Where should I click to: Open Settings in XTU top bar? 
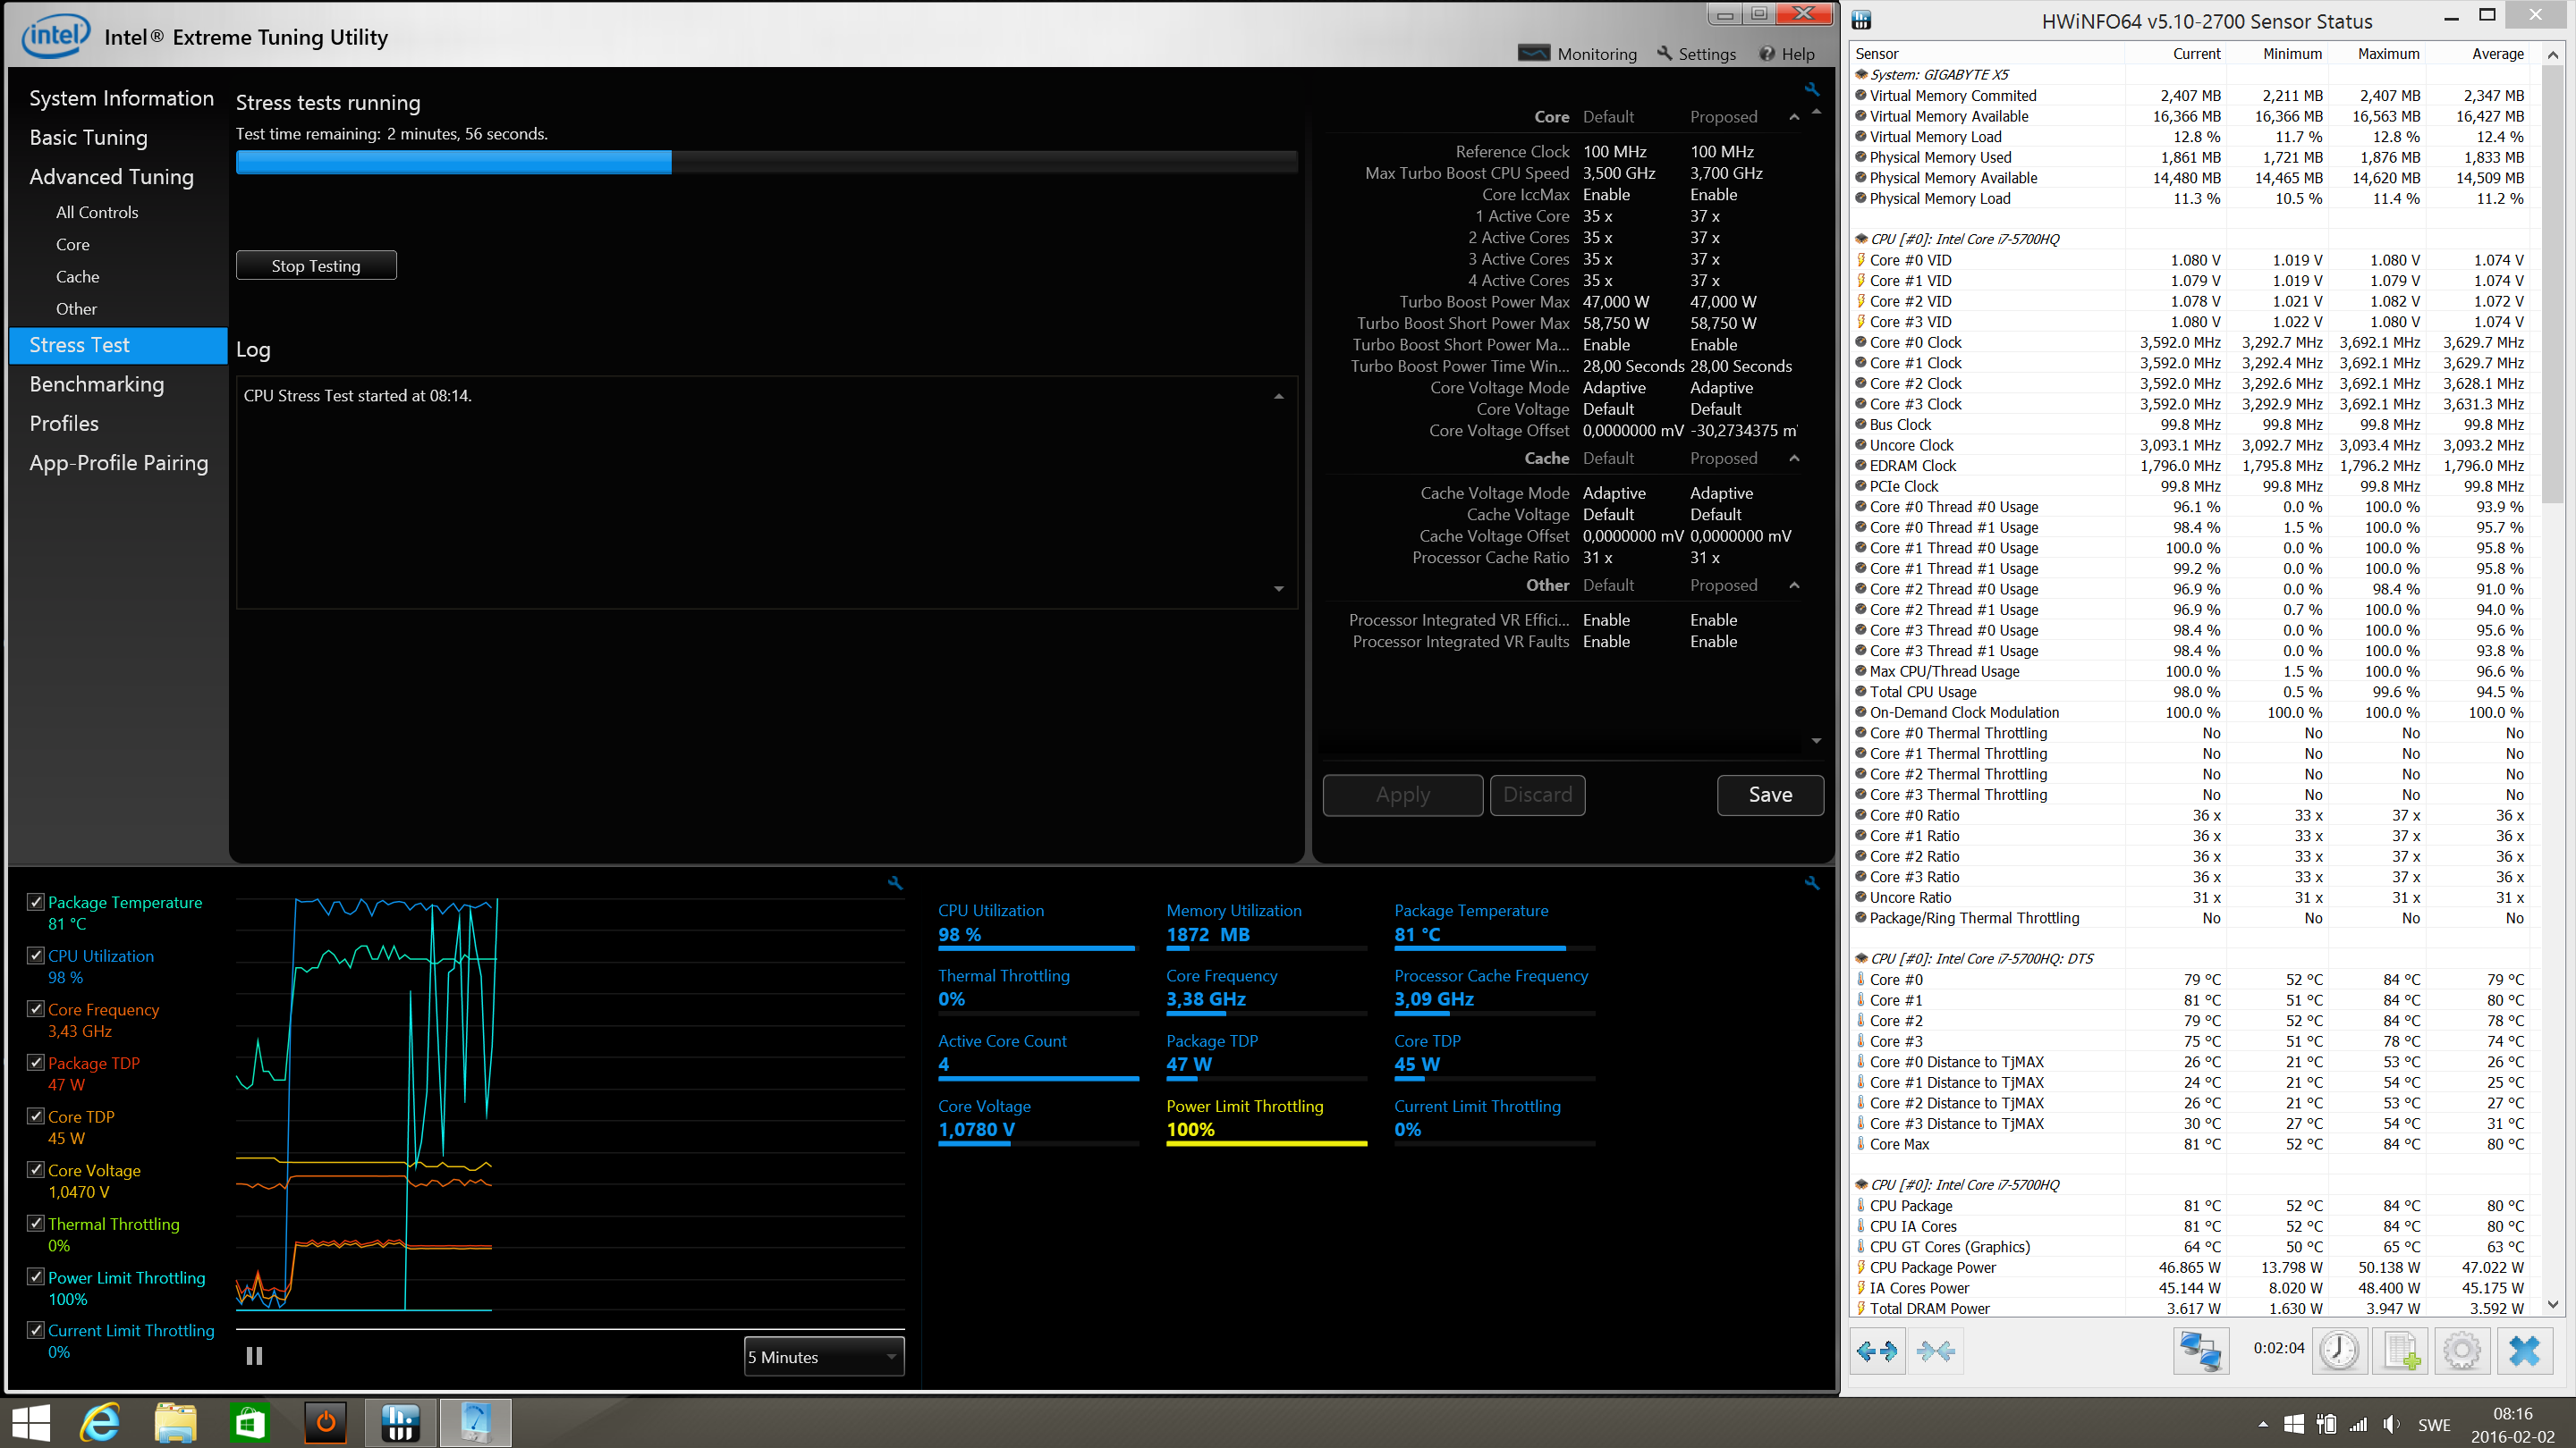coord(1696,54)
